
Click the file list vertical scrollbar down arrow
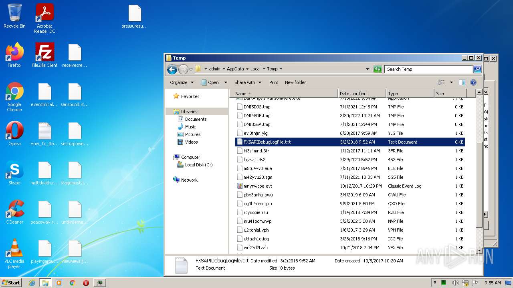(479, 251)
